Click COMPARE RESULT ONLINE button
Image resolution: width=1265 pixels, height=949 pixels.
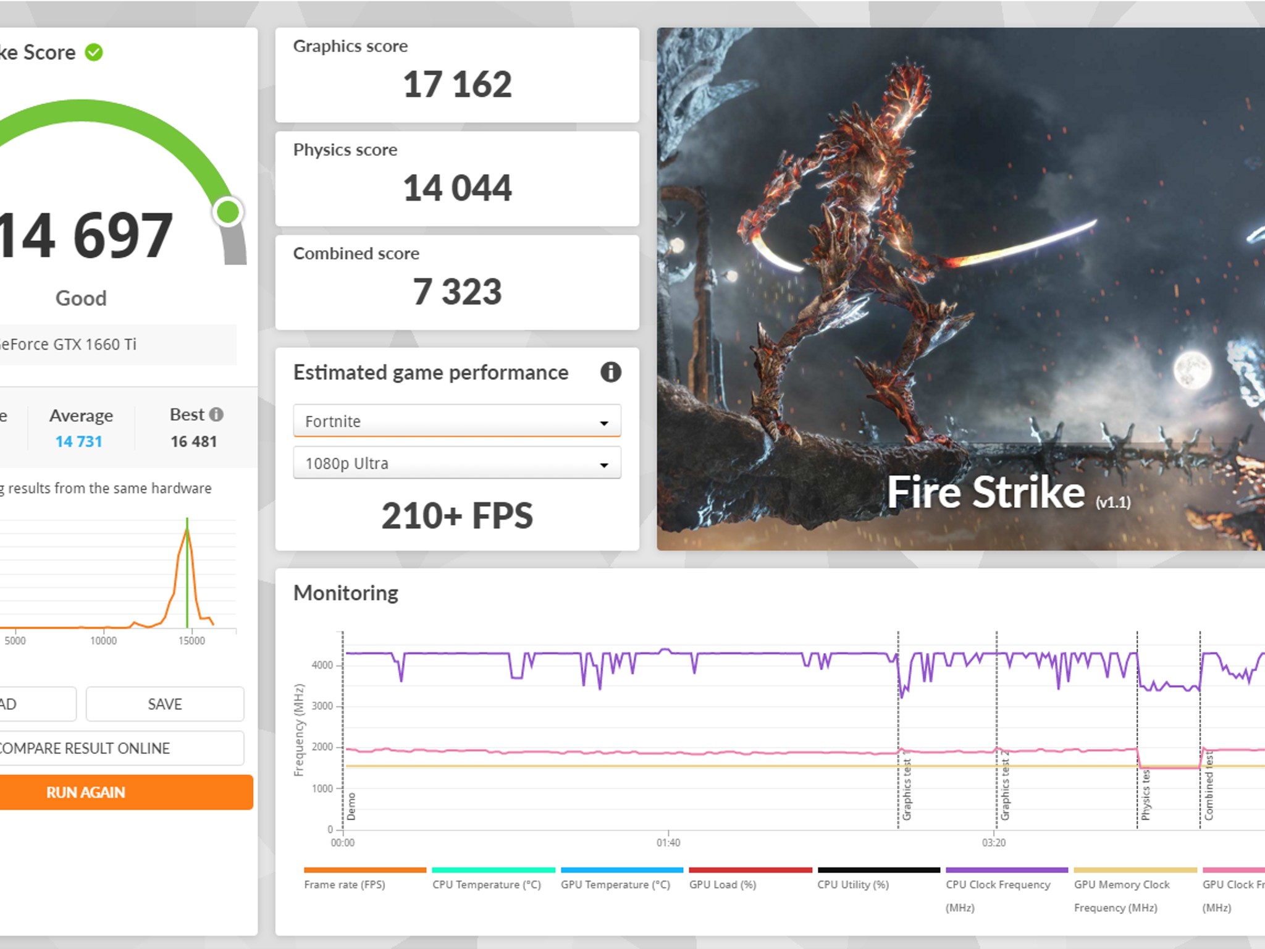[120, 748]
